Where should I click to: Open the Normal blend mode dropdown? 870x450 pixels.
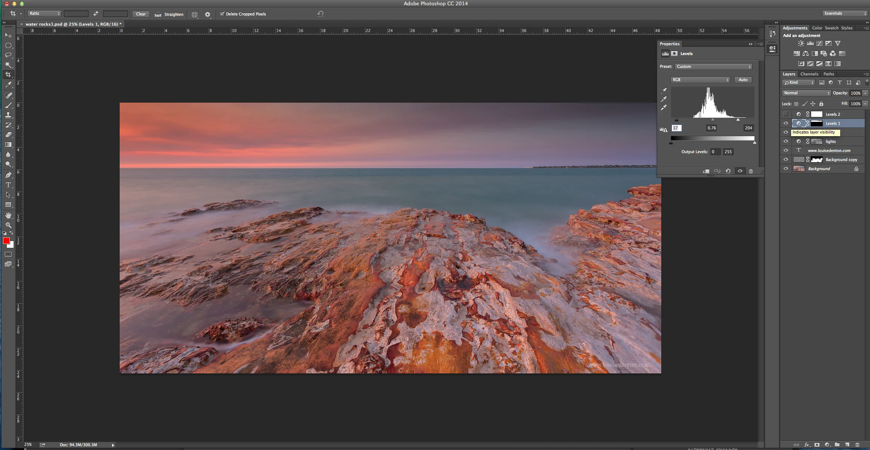click(806, 93)
